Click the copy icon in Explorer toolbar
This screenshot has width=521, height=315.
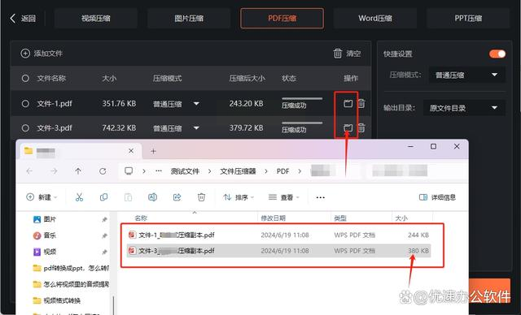click(x=103, y=197)
